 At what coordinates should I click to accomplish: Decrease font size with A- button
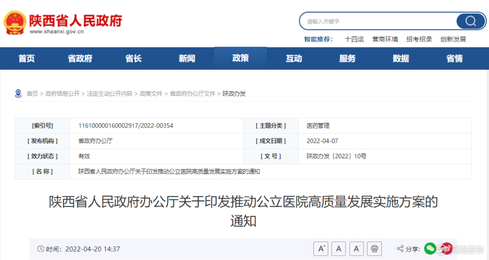[x=356, y=249]
